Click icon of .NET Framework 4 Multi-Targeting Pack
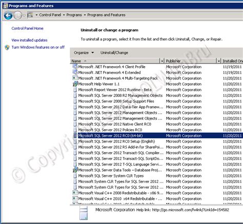The image size is (243, 224). [75, 78]
